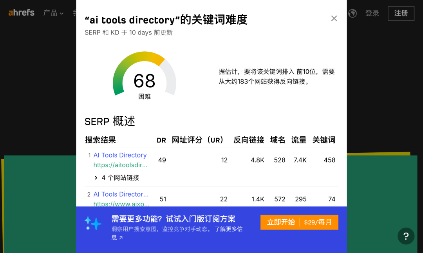Open the 产品 dropdown menu
Image resolution: width=423 pixels, height=253 pixels.
pos(53,13)
